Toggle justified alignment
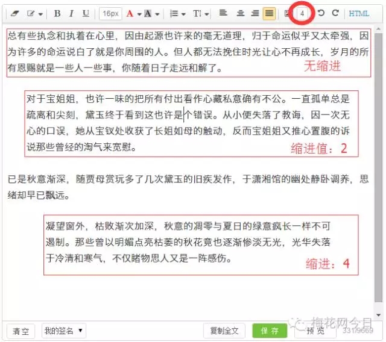This screenshot has width=386, height=342. point(269,13)
